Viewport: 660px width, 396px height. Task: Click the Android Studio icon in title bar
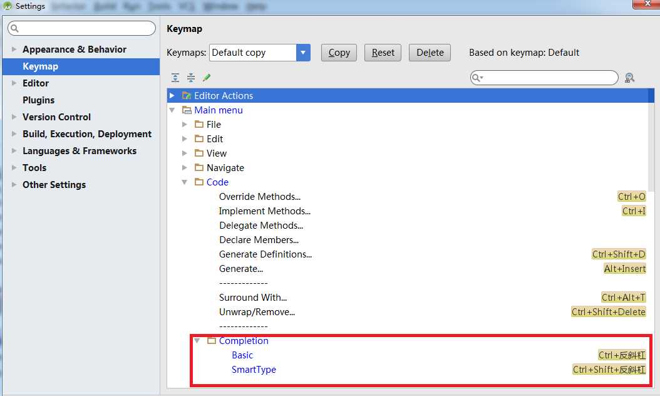click(7, 6)
